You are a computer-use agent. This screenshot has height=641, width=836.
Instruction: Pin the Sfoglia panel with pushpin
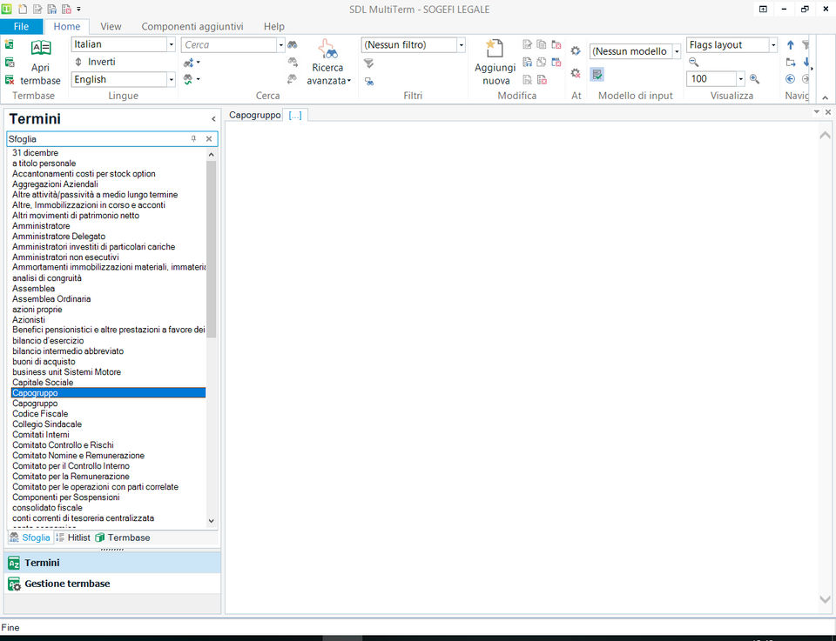point(193,138)
